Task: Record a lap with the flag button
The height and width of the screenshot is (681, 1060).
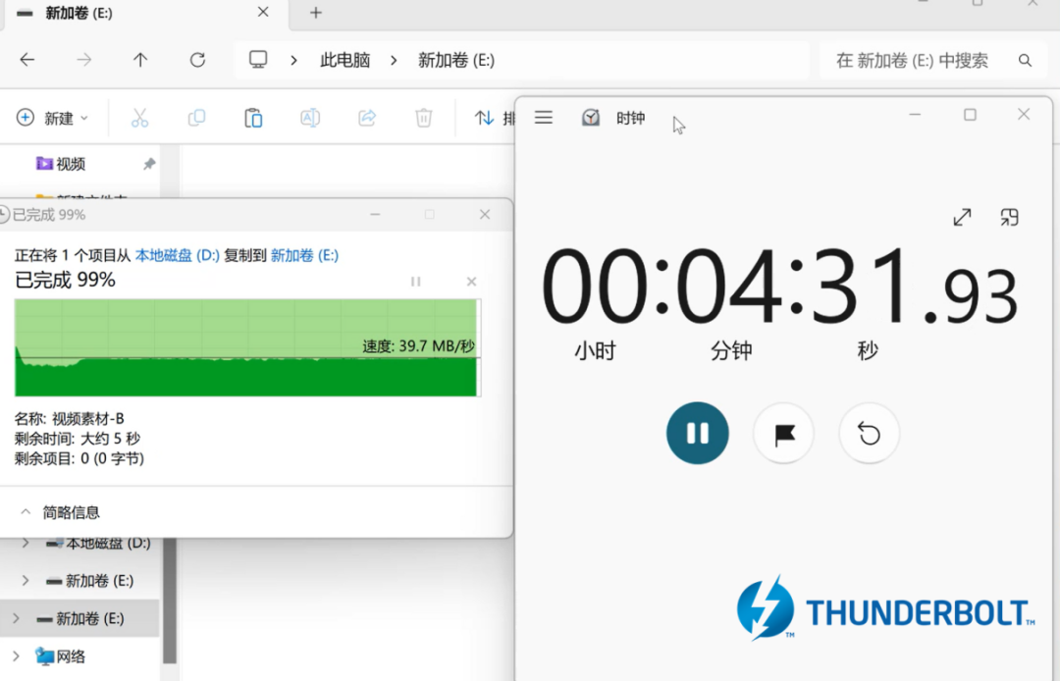Action: [x=783, y=434]
